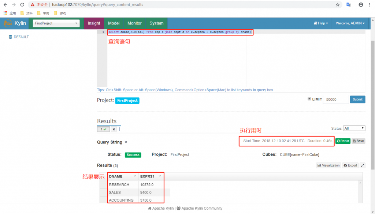
Task: Reload the page with refresh icon
Action: (x=22, y=4)
